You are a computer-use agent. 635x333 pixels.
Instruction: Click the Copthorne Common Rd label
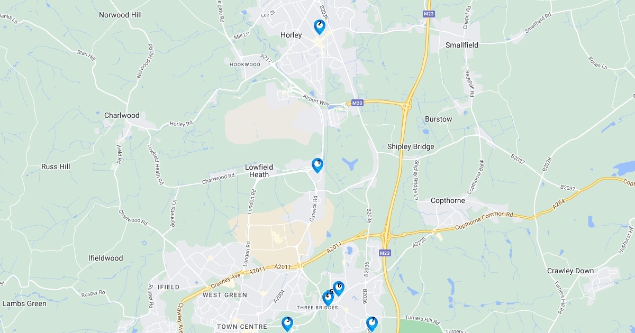(x=485, y=221)
